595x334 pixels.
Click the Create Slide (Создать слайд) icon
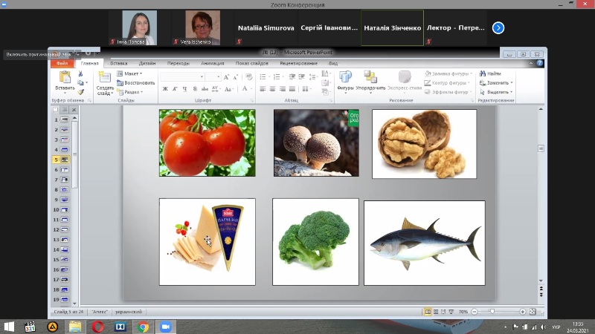[104, 78]
